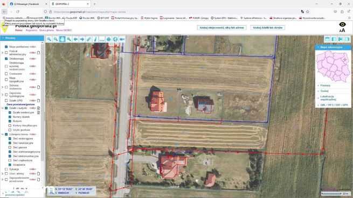Disable the Budynki layer checkbox

coord(10,121)
